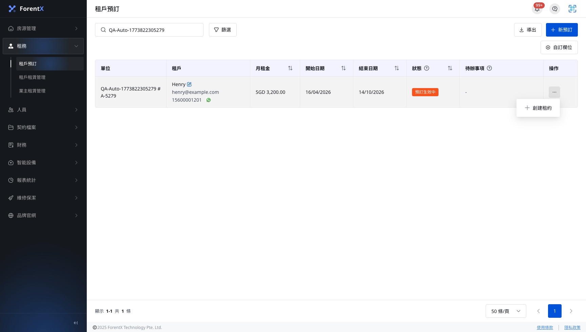Expand the 契約檔案 menu

(43, 127)
